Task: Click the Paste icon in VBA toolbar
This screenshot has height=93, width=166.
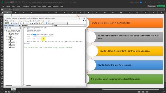Action: point(18,23)
